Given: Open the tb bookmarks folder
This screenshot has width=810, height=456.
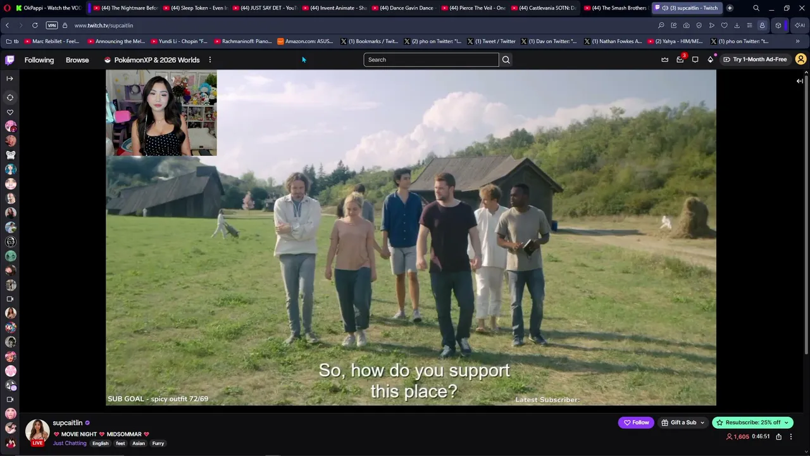Looking at the screenshot, I should click(13, 41).
